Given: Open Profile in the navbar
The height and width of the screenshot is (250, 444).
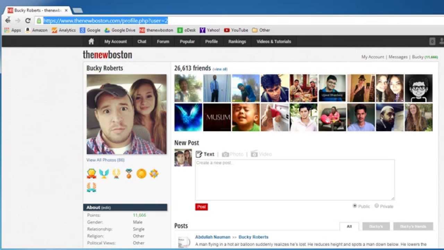Looking at the screenshot, I should point(211,41).
